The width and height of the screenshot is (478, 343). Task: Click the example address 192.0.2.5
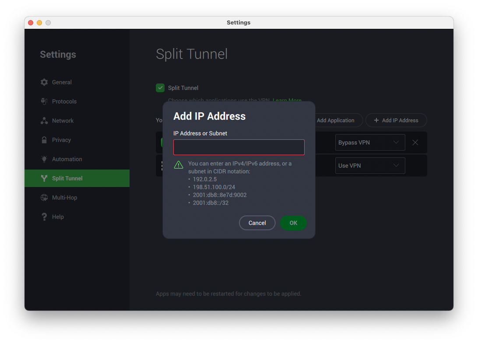coord(204,179)
